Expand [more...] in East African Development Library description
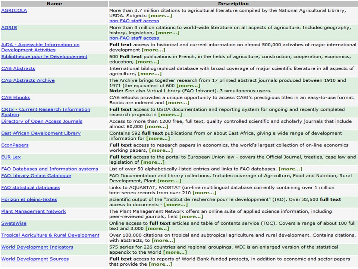The width and height of the screenshot is (358, 269). (158, 138)
